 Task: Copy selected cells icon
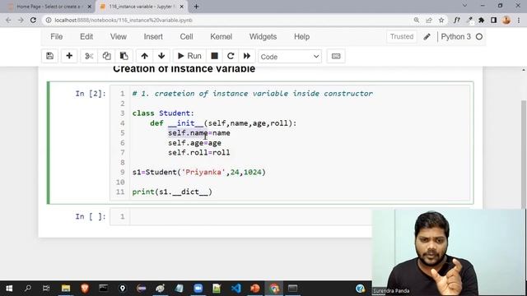click(x=106, y=56)
